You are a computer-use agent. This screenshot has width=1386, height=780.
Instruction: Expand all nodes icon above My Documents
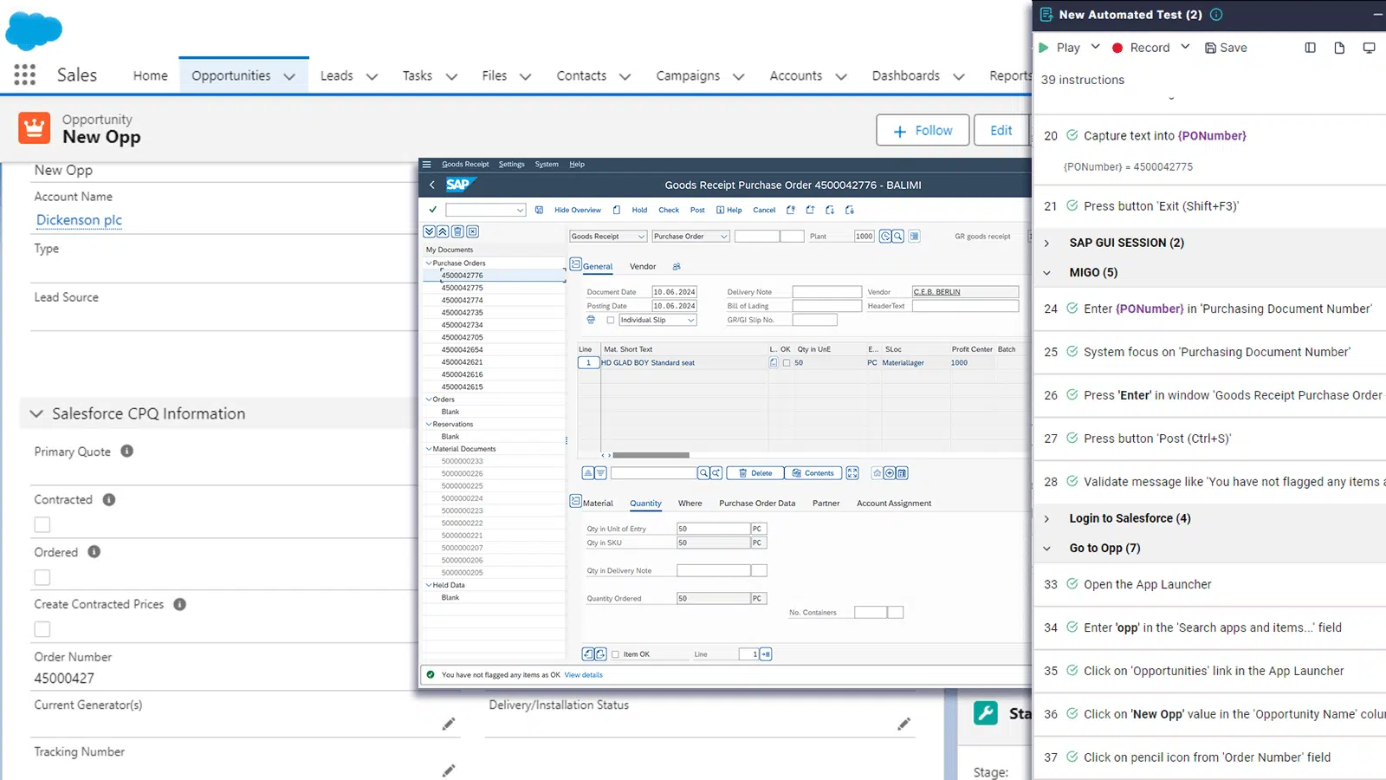[429, 231]
